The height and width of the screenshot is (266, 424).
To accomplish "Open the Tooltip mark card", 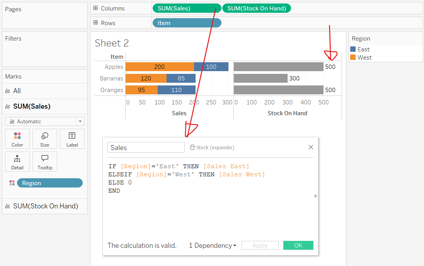I will pos(44,162).
